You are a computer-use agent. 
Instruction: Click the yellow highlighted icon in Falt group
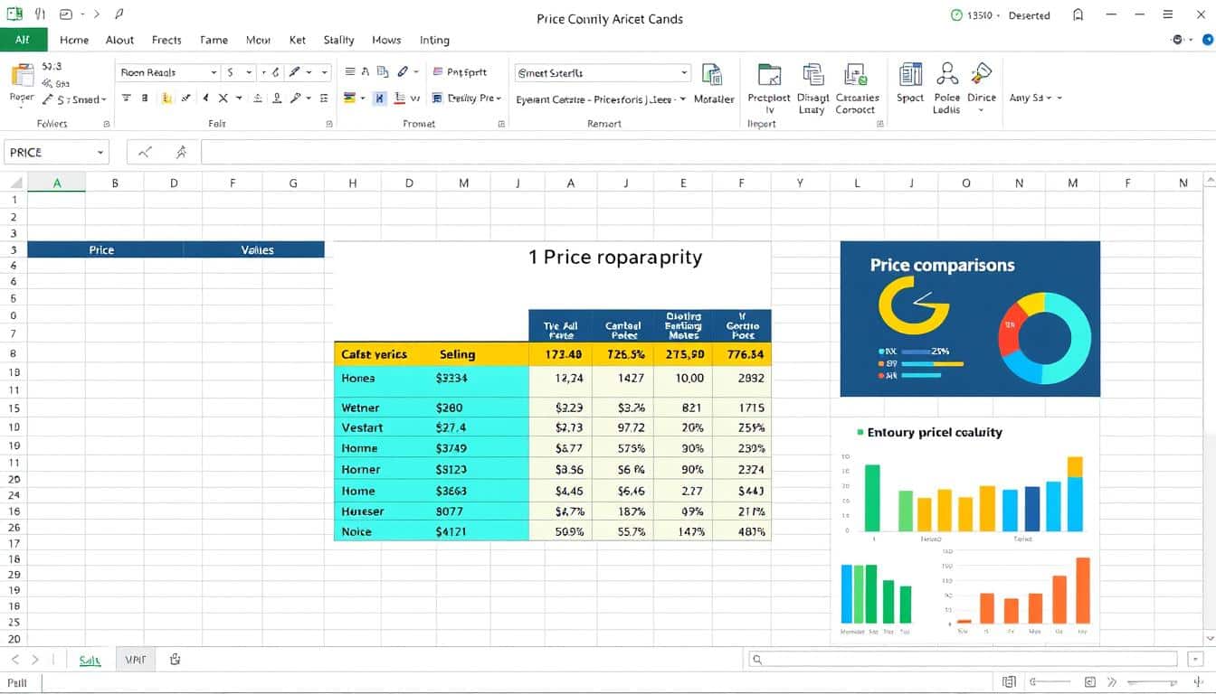coord(166,98)
